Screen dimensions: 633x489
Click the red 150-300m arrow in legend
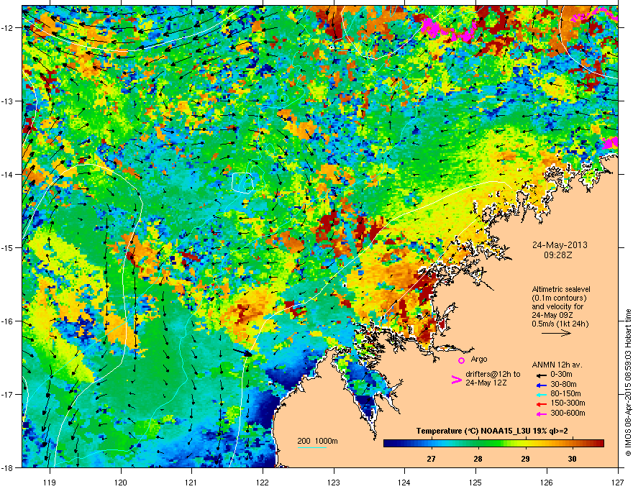pos(542,403)
